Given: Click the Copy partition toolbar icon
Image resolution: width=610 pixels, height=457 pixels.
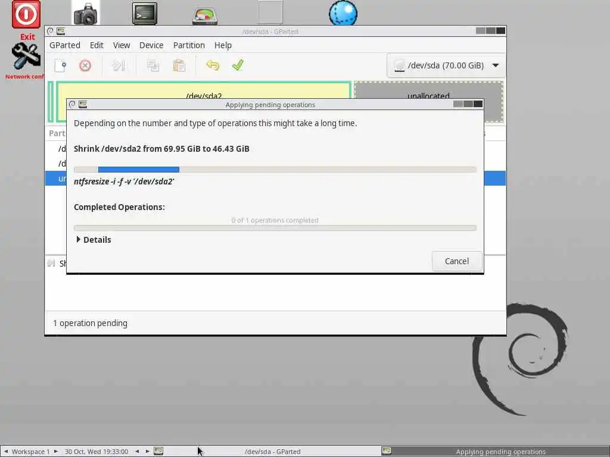Looking at the screenshot, I should 153,65.
